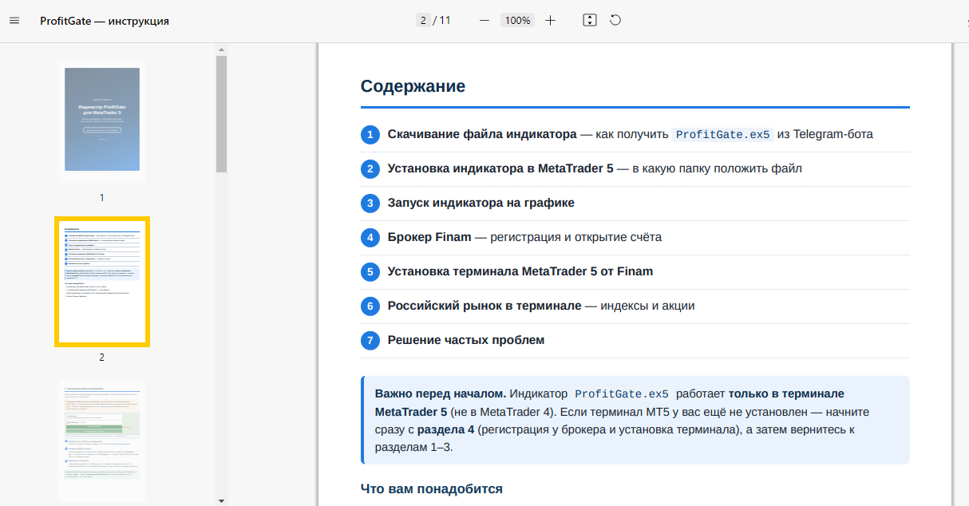Click the 100% zoom level field

(518, 21)
